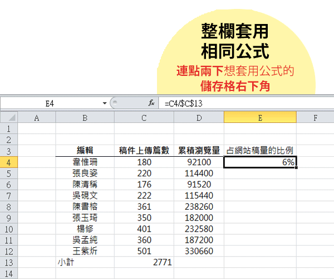The image size is (334, 279).
Task: Select row 14 header
Action: click(x=9, y=273)
